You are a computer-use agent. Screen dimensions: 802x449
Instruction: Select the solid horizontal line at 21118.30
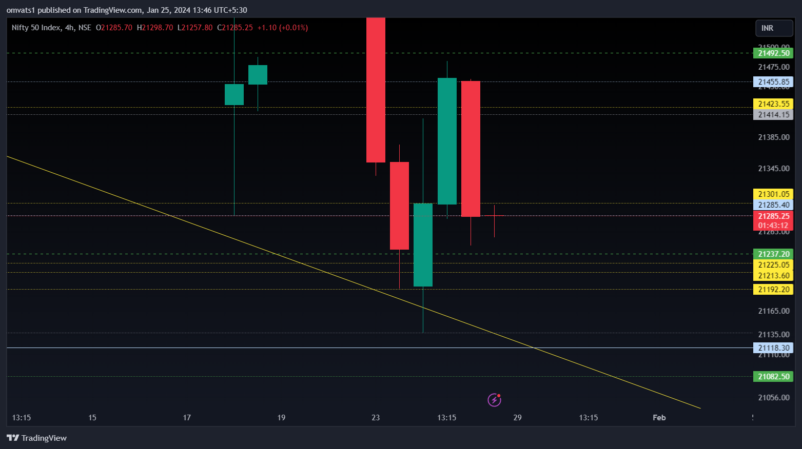(x=380, y=348)
